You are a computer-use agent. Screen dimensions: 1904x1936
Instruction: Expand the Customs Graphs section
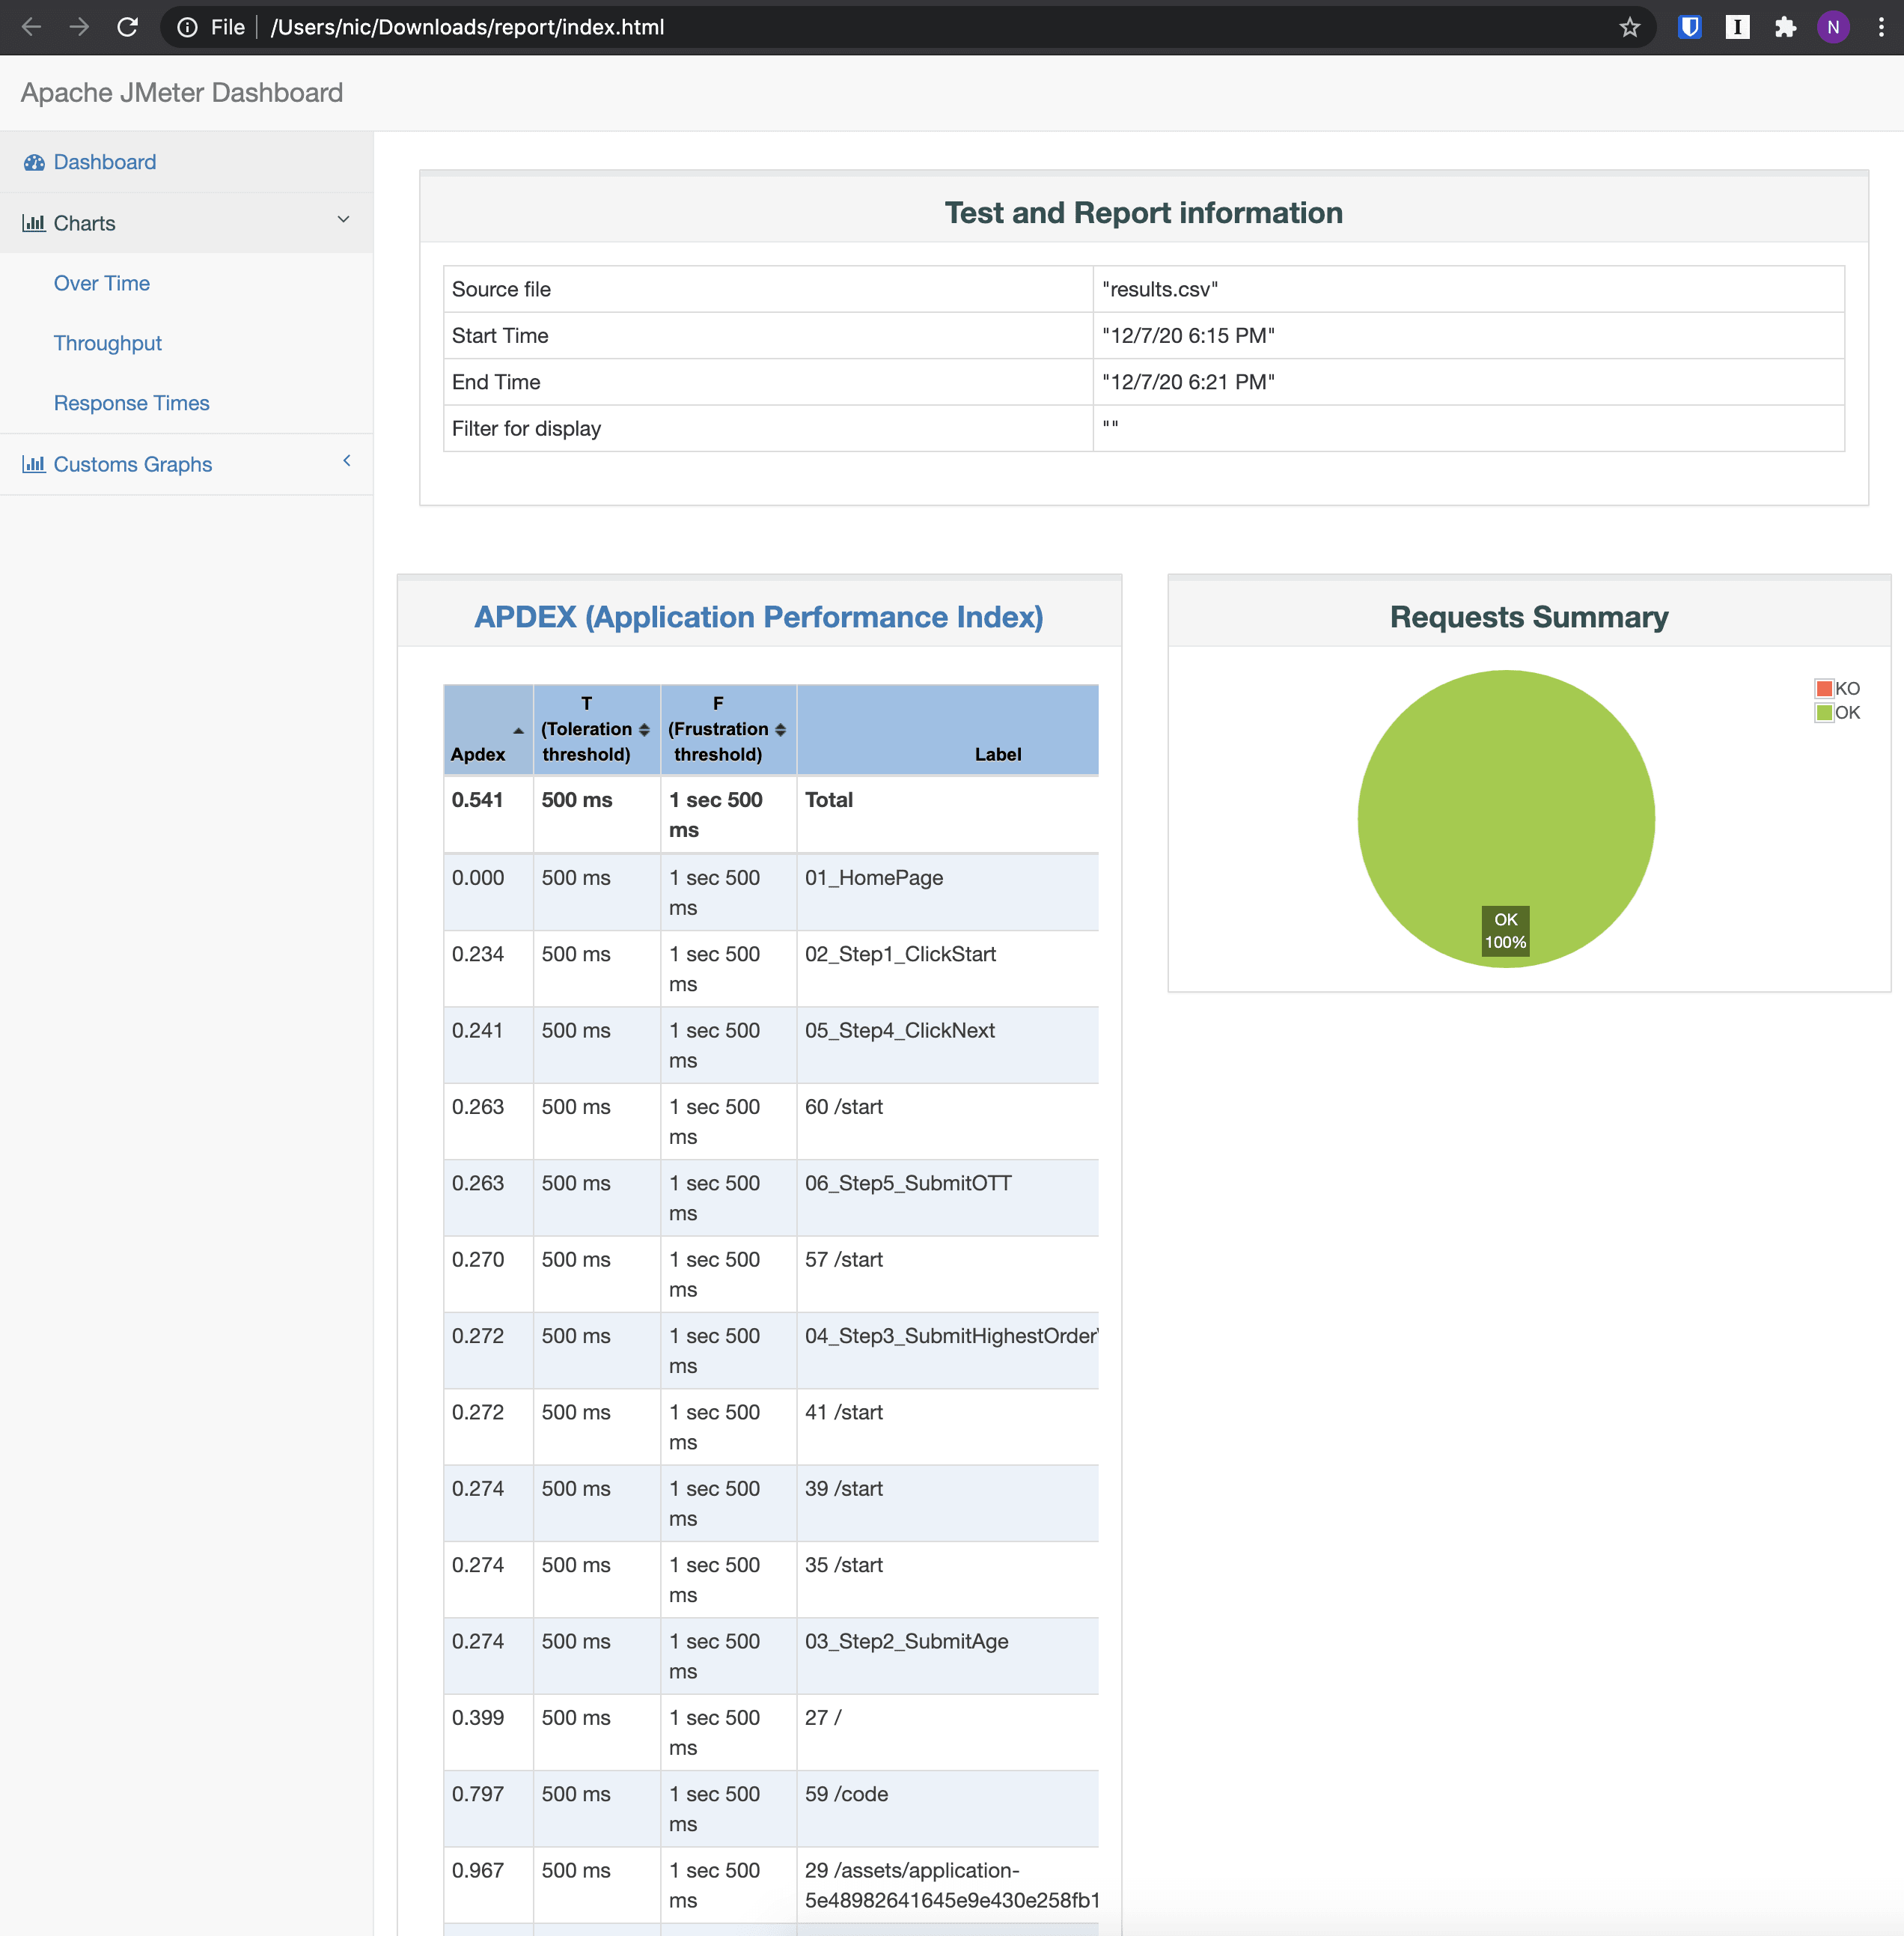346,461
